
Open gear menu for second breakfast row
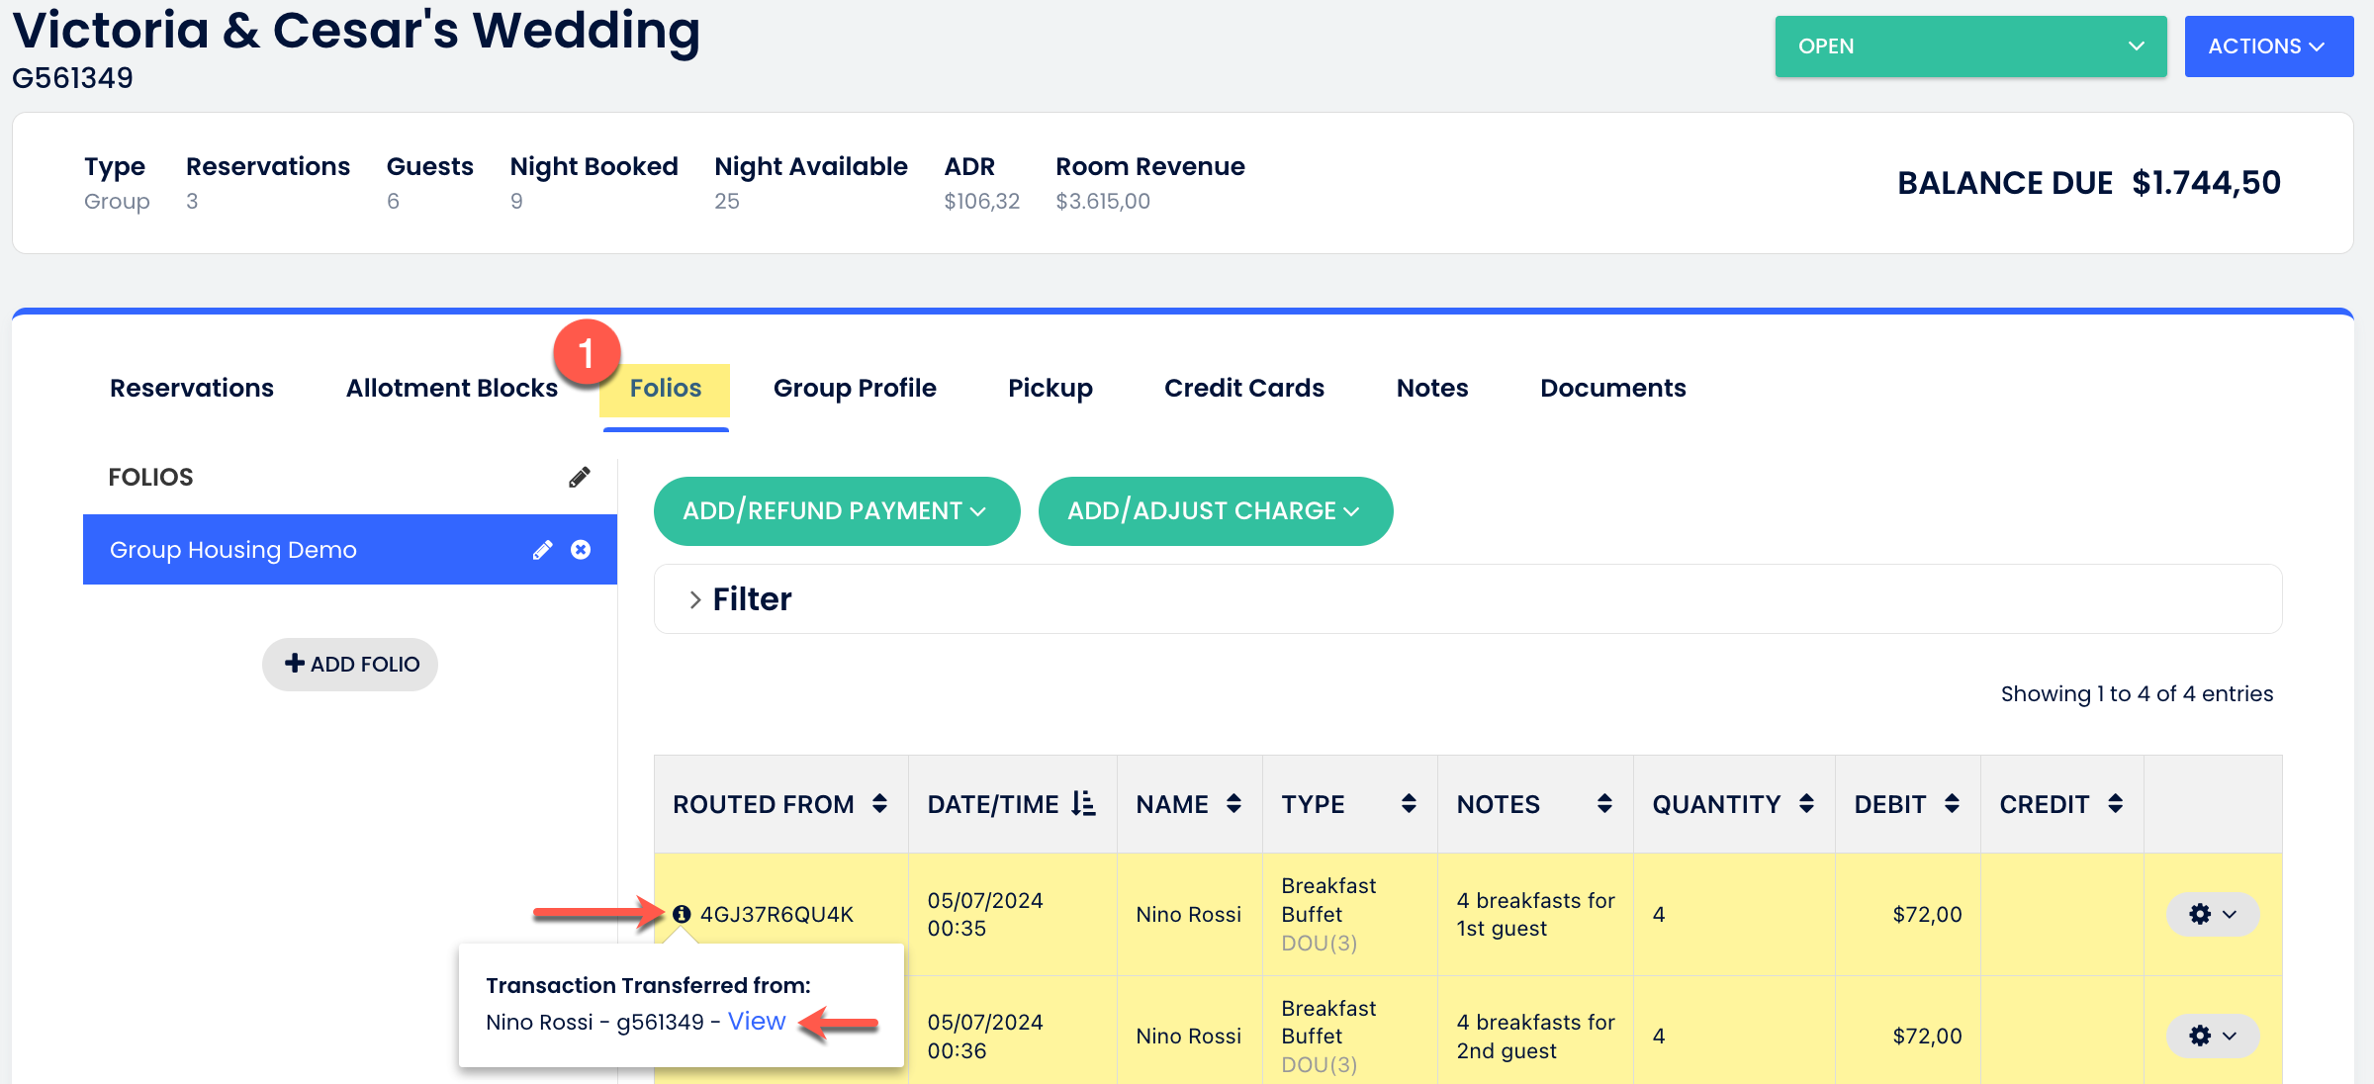click(x=2212, y=1036)
